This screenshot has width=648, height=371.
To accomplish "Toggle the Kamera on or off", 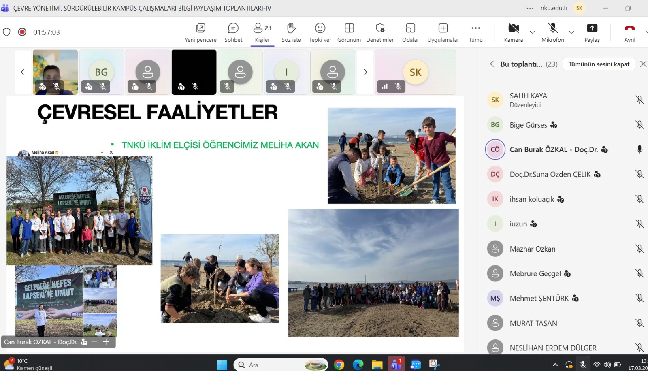I will (x=513, y=32).
